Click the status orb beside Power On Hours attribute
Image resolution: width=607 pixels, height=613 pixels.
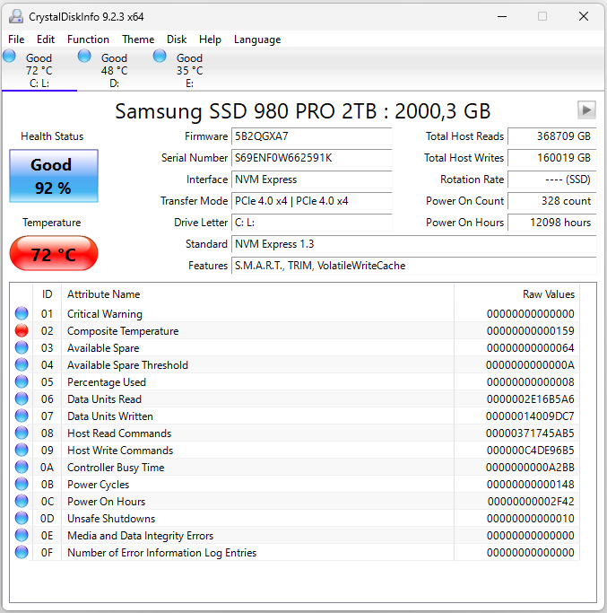pyautogui.click(x=22, y=501)
